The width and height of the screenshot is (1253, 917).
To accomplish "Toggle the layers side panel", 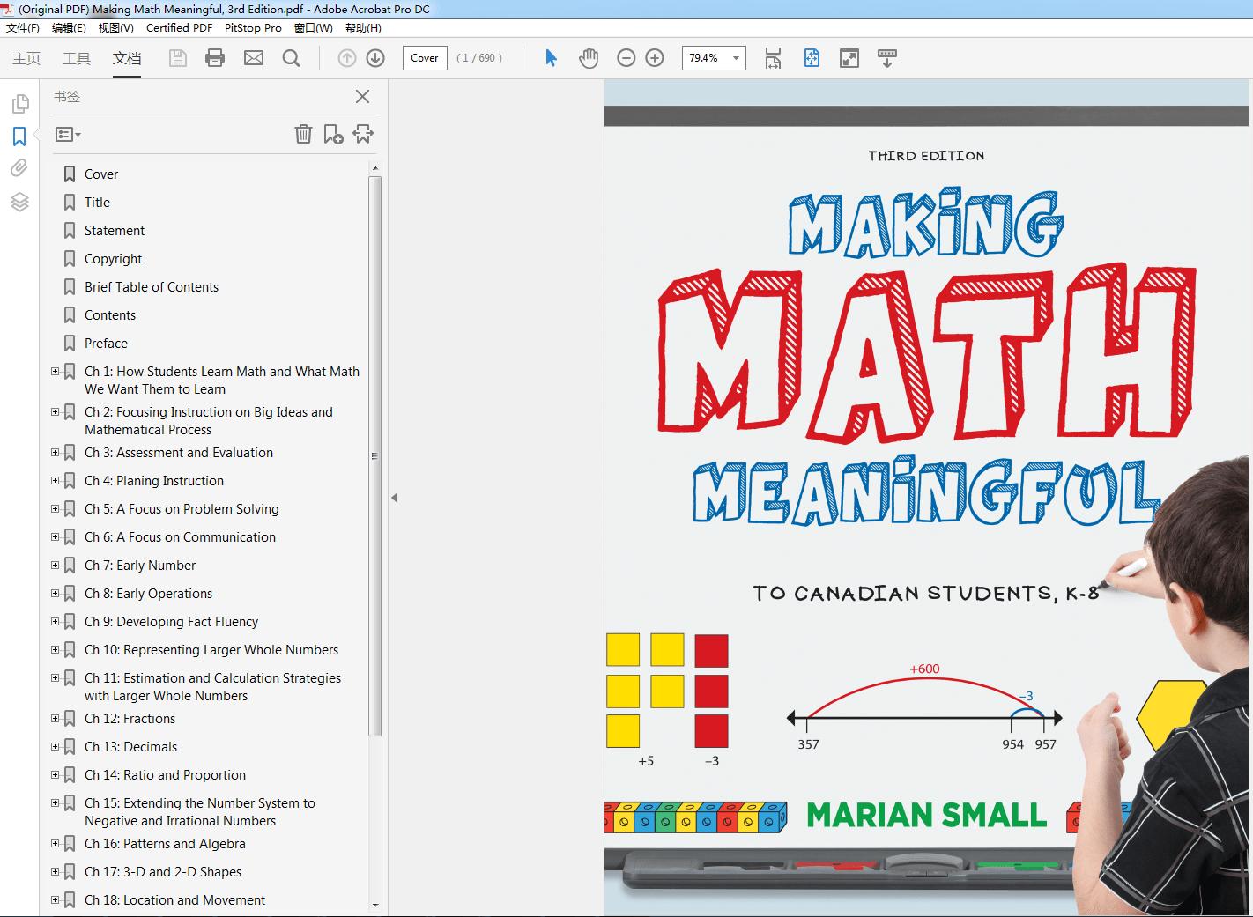I will [19, 202].
